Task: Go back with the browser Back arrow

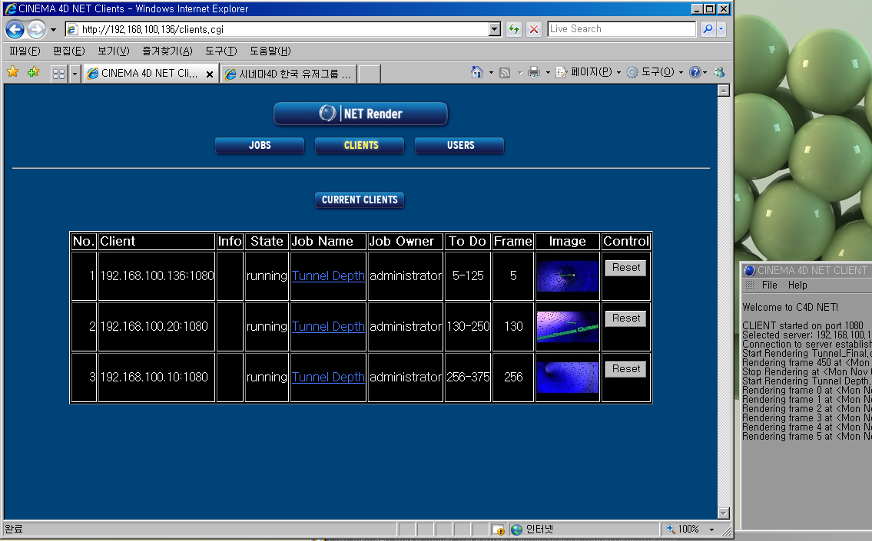Action: [x=15, y=29]
